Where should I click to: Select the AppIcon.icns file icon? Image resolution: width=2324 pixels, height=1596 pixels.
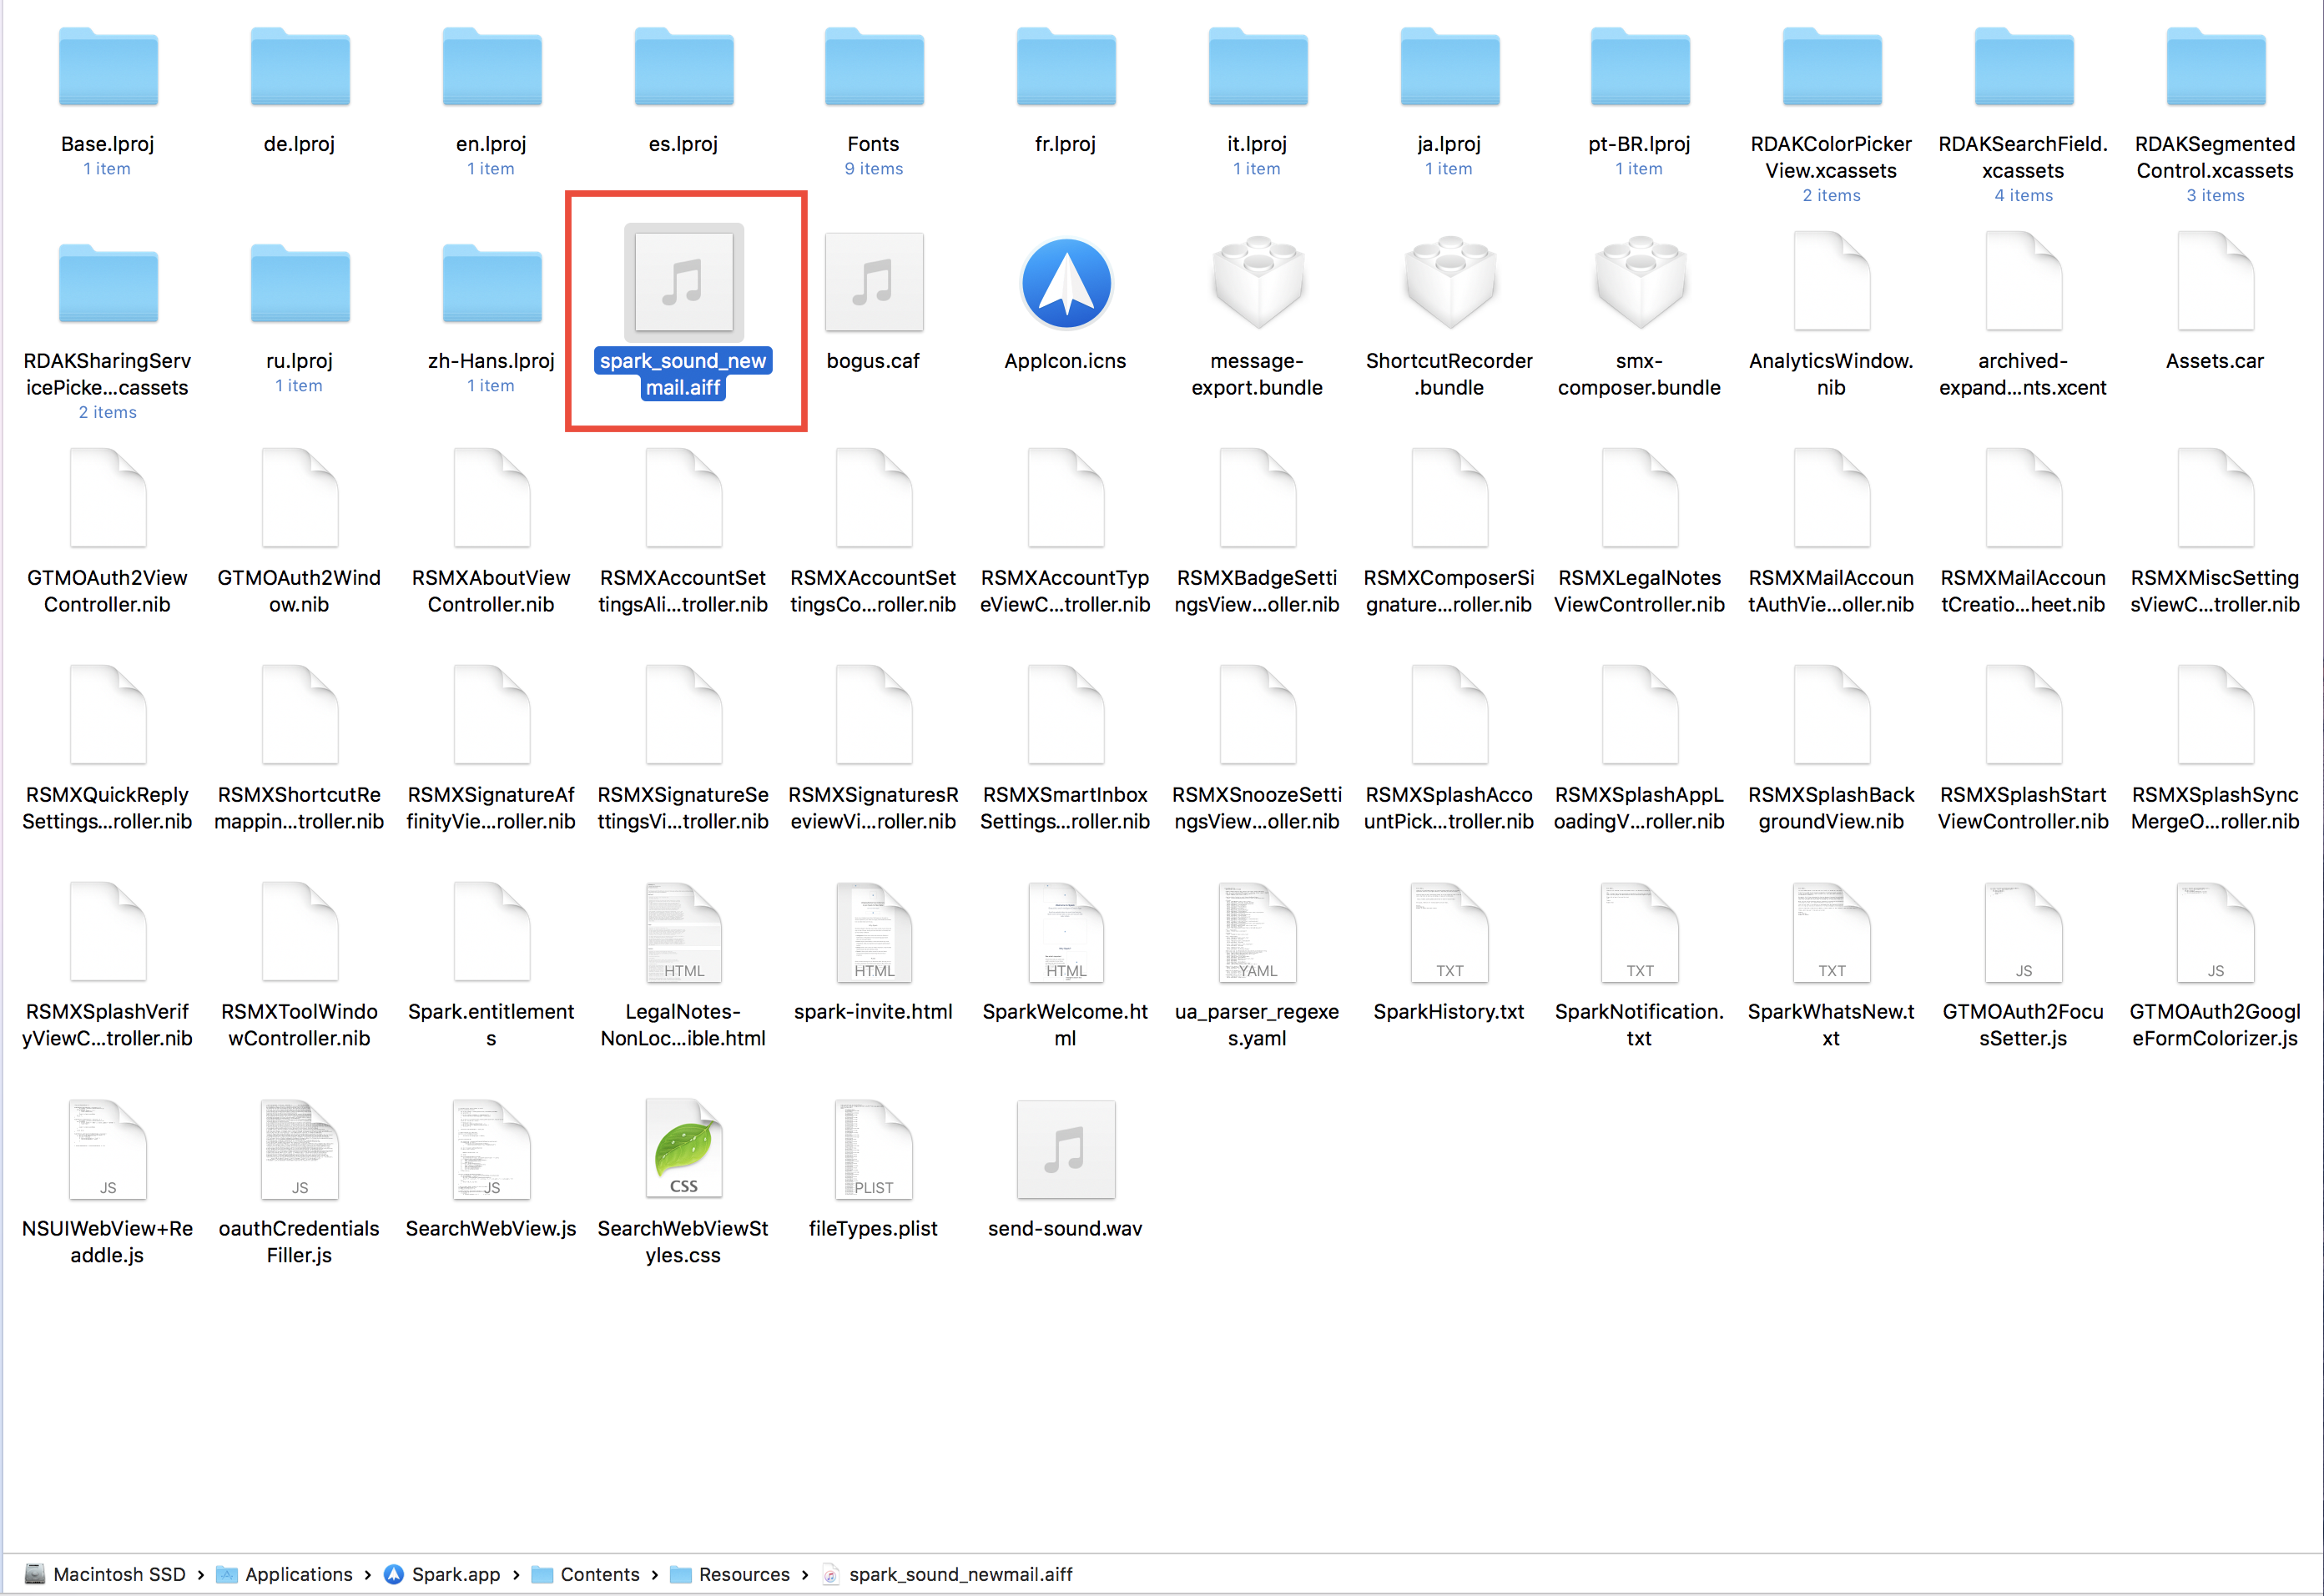[x=1065, y=284]
